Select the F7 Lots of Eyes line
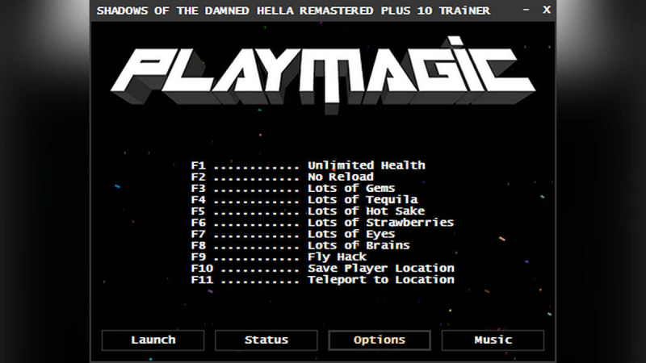 coord(293,234)
